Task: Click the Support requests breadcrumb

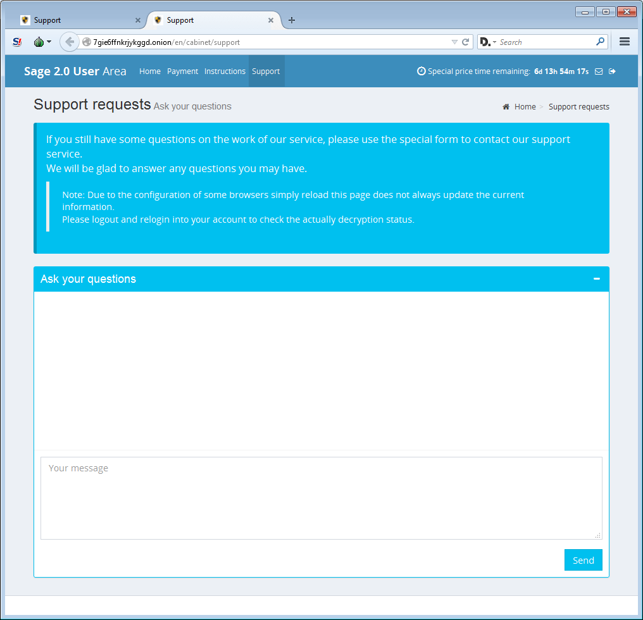Action: pyautogui.click(x=578, y=107)
